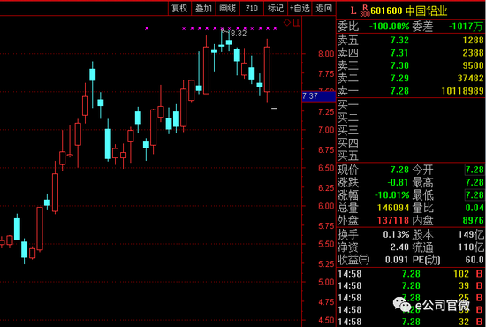Click 内盘 value 8976
This screenshot has width=486, height=327.
coord(473,220)
